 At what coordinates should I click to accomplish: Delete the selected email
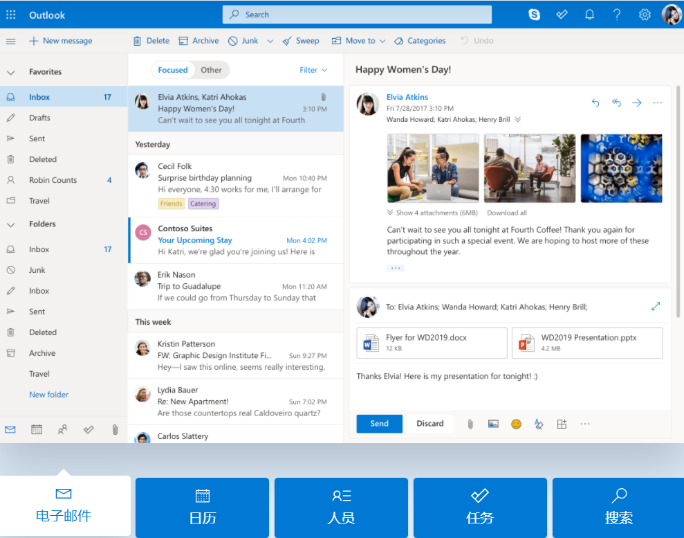(x=151, y=41)
